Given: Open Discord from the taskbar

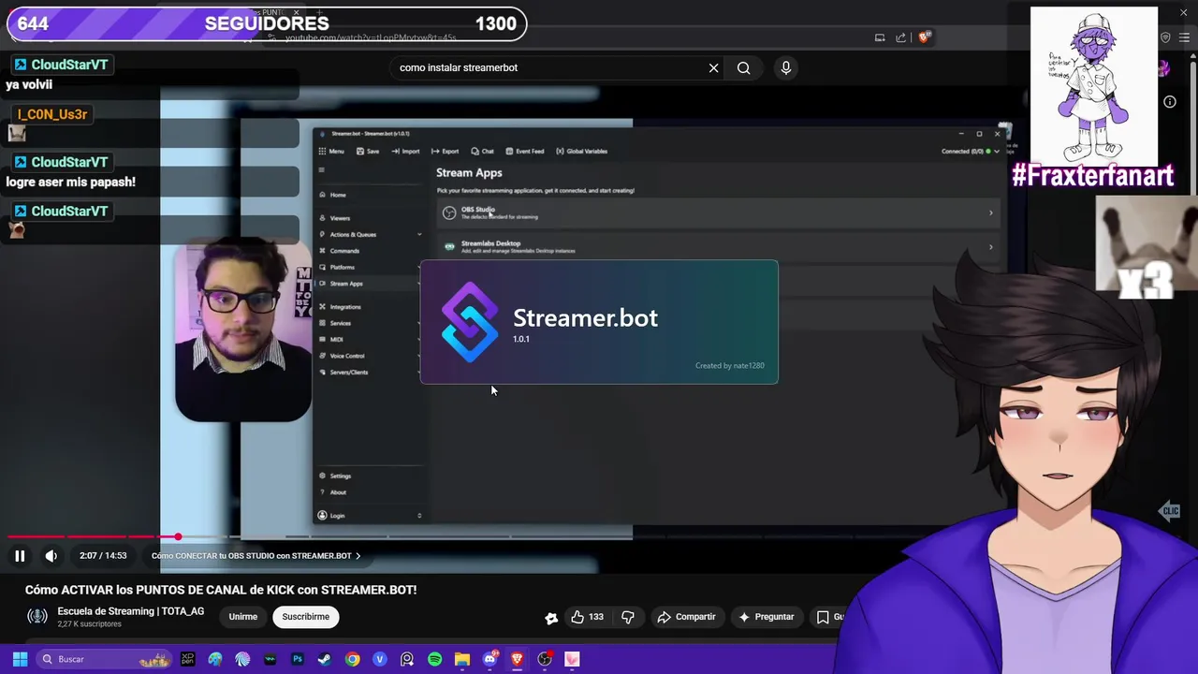Looking at the screenshot, I should point(489,659).
